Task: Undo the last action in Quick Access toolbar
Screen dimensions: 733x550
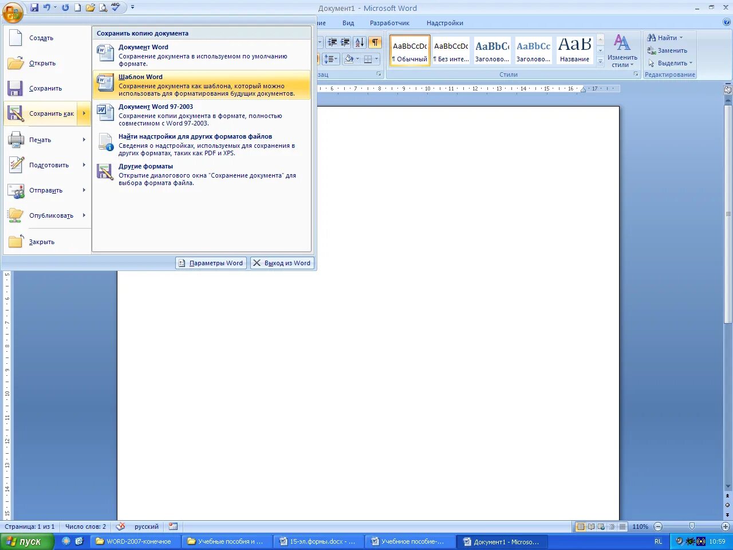Action: [47, 7]
